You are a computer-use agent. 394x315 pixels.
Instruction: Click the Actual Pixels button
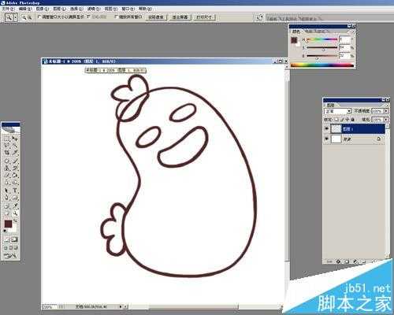click(156, 17)
